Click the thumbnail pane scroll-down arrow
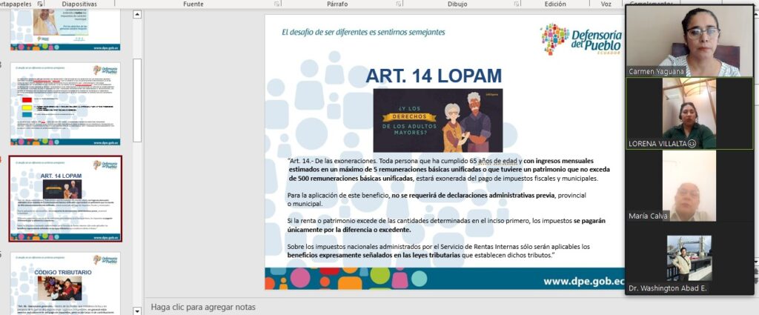This screenshot has height=315, width=759. click(137, 309)
